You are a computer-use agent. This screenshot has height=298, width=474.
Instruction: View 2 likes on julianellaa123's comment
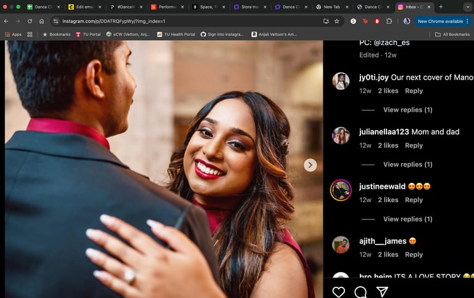(x=388, y=145)
